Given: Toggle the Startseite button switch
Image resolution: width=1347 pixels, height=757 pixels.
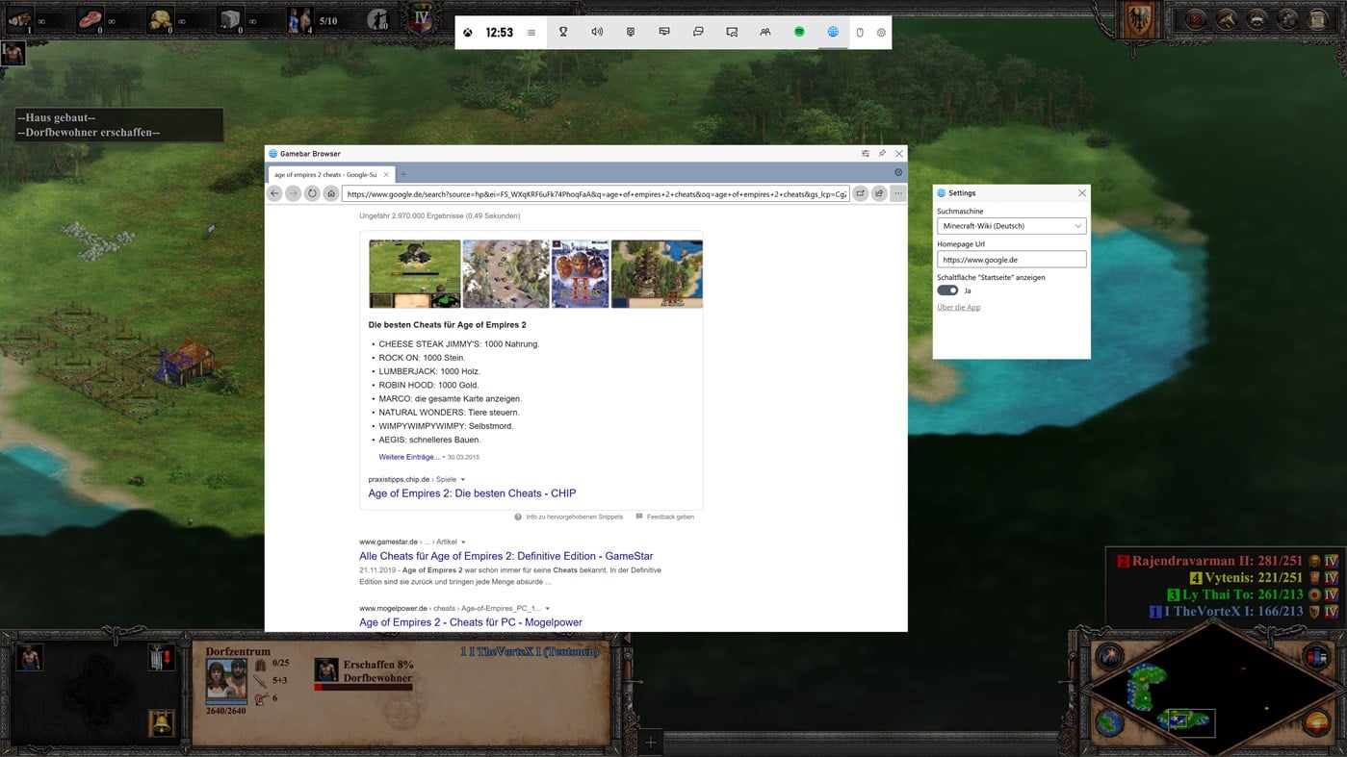Looking at the screenshot, I should coord(947,290).
